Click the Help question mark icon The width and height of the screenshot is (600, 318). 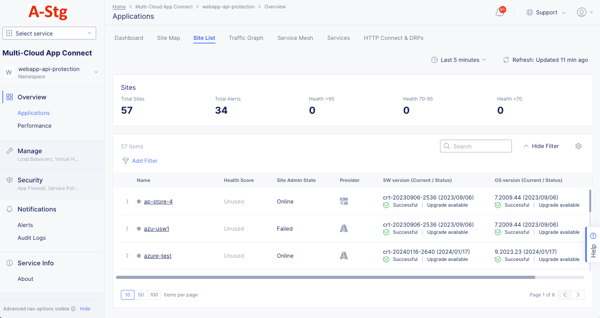[593, 235]
